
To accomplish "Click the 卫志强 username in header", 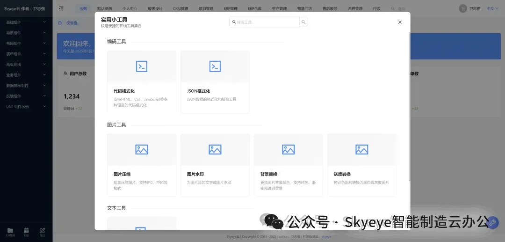I will pyautogui.click(x=475, y=9).
